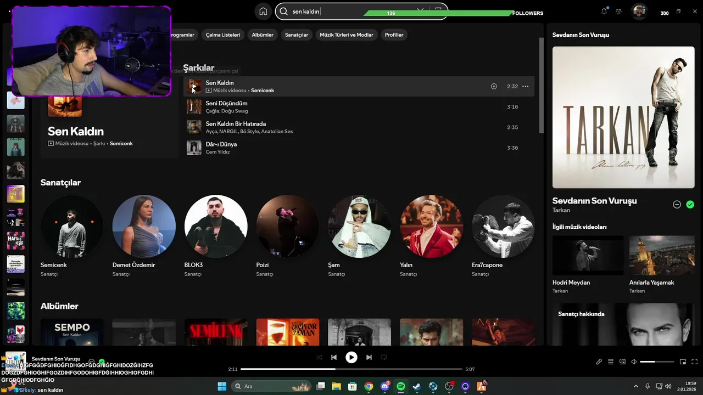
Task: Mute via the volume speaker icon
Action: [634, 362]
